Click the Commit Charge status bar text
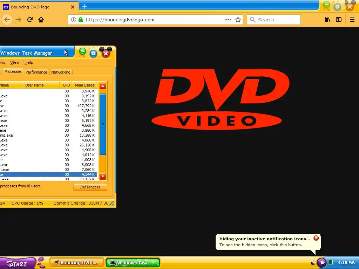The height and width of the screenshot is (269, 359). coord(81,203)
